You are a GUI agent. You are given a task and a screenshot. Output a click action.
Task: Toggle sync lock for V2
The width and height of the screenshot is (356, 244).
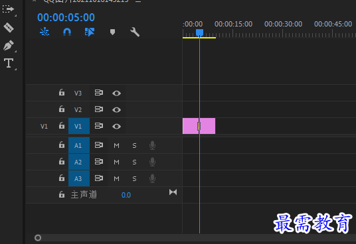(x=99, y=109)
